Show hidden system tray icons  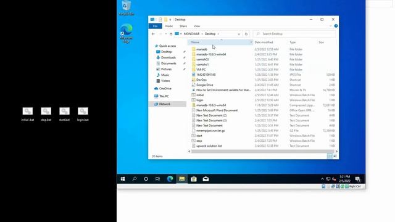[322, 179]
